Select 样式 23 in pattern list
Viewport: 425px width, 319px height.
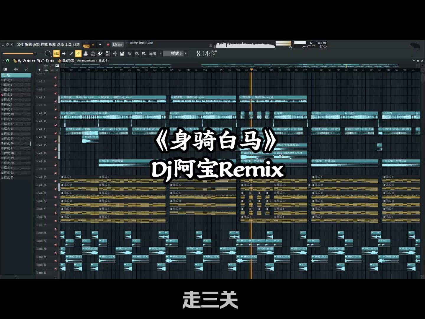[x=16, y=178]
